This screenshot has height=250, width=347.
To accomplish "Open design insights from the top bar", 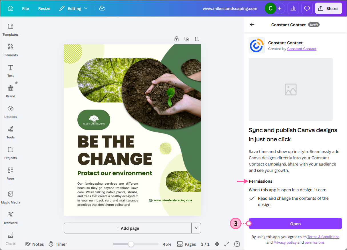I will 293,8.
